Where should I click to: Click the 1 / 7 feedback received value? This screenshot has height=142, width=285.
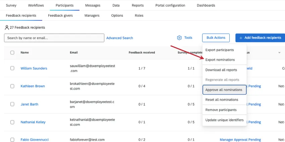coord(142,68)
